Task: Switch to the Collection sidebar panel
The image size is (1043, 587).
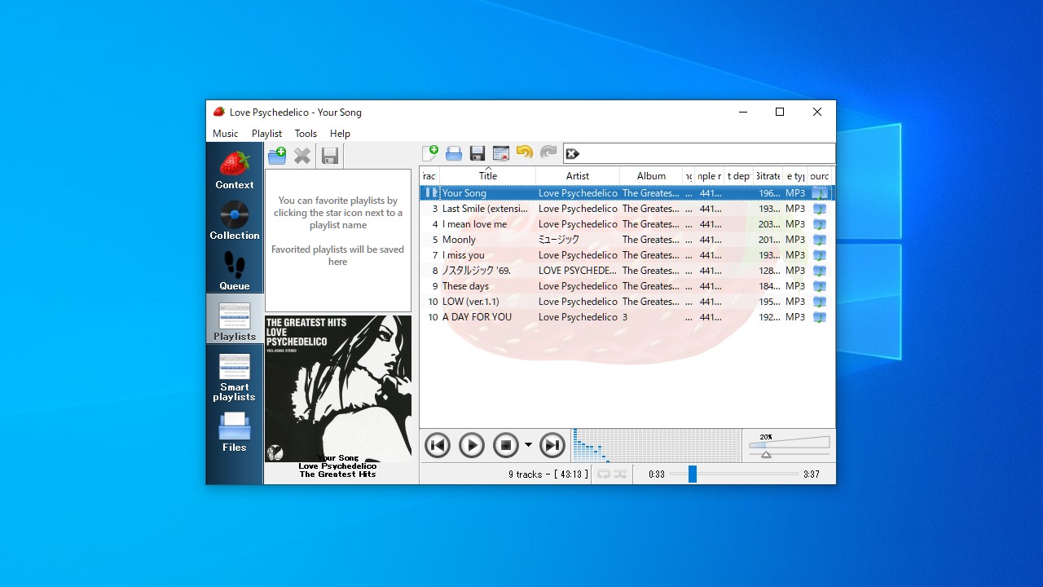Action: tap(235, 219)
